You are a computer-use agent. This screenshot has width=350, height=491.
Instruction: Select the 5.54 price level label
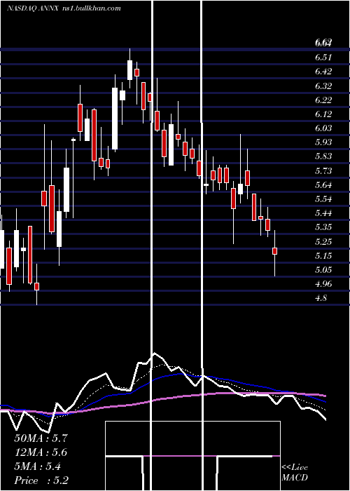323,199
